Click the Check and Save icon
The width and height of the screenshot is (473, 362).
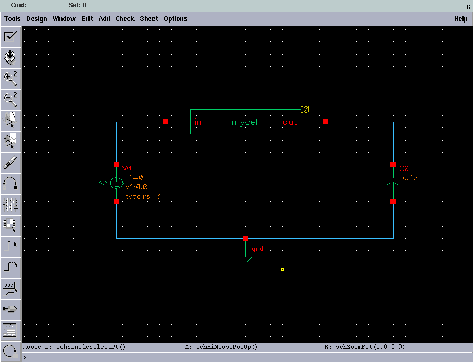(11, 37)
